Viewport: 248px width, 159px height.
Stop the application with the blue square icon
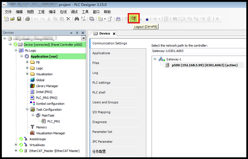pyautogui.click(x=147, y=19)
